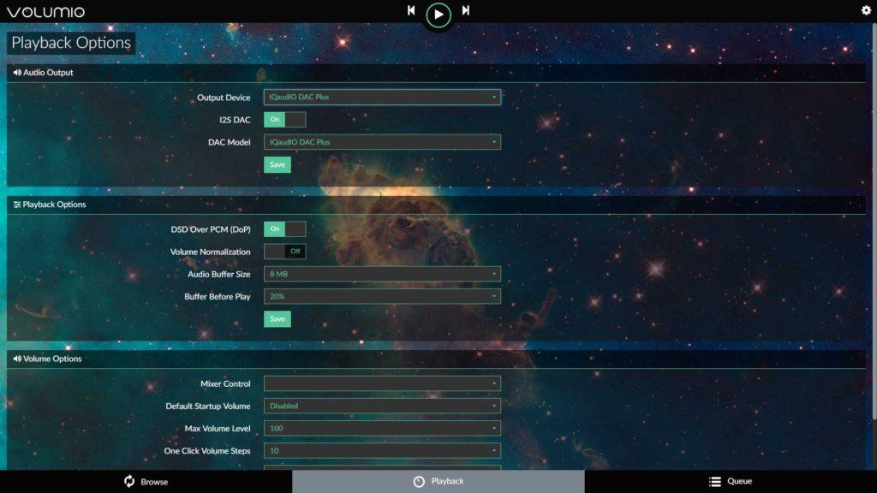This screenshot has width=877, height=493.
Task: Skip to previous track
Action: 411,11
